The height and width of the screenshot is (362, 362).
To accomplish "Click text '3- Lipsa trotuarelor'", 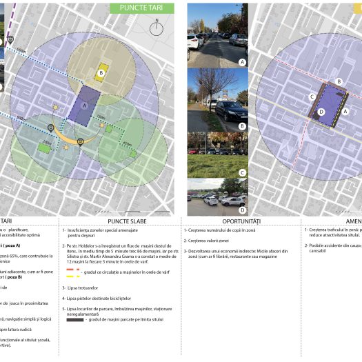I will point(80,288).
